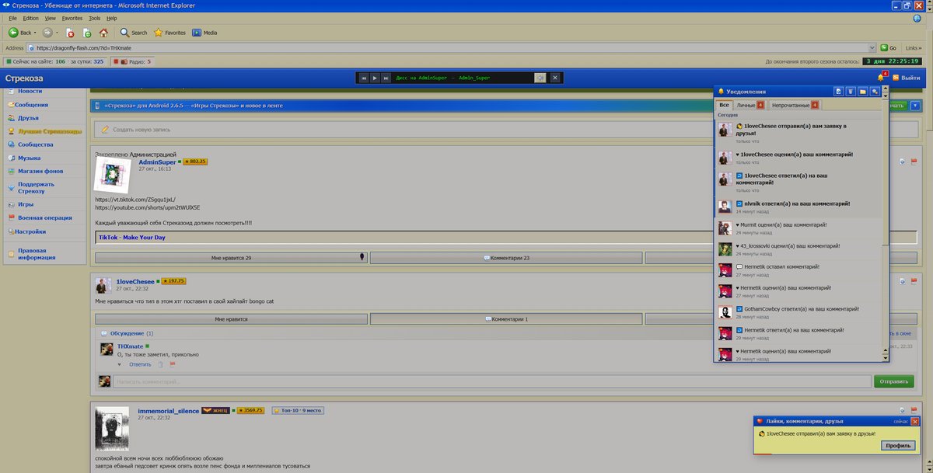Viewport: 933px width, 473px height.
Task: Click the Написать комментарий input field
Action: coord(491,381)
